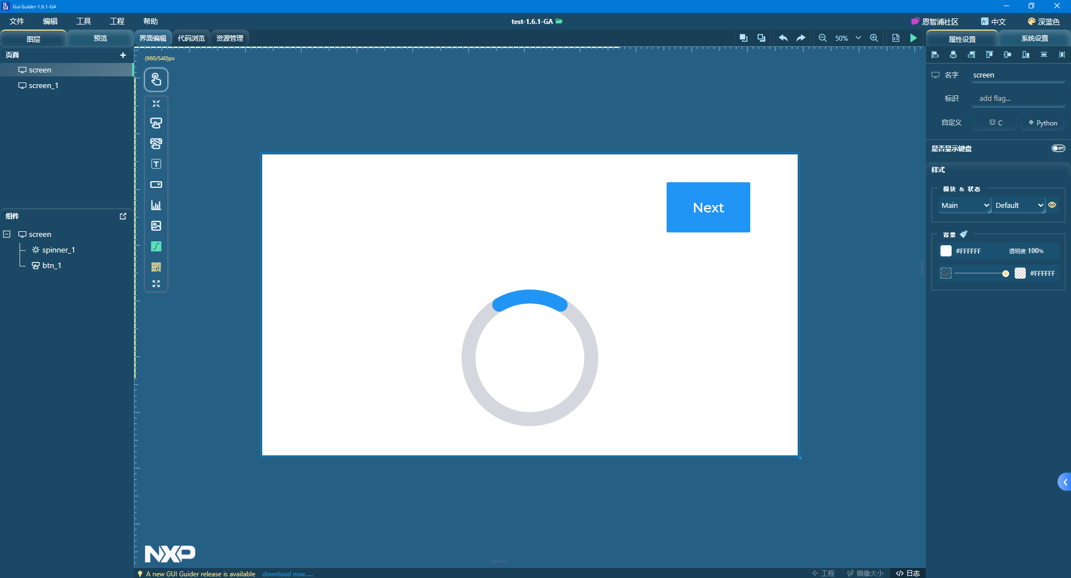Image resolution: width=1071 pixels, height=578 pixels.
Task: Align widgets to the left
Action: [x=935, y=55]
